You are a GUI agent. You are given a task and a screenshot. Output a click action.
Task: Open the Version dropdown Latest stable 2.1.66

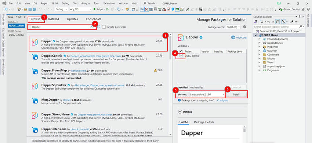[207, 94]
